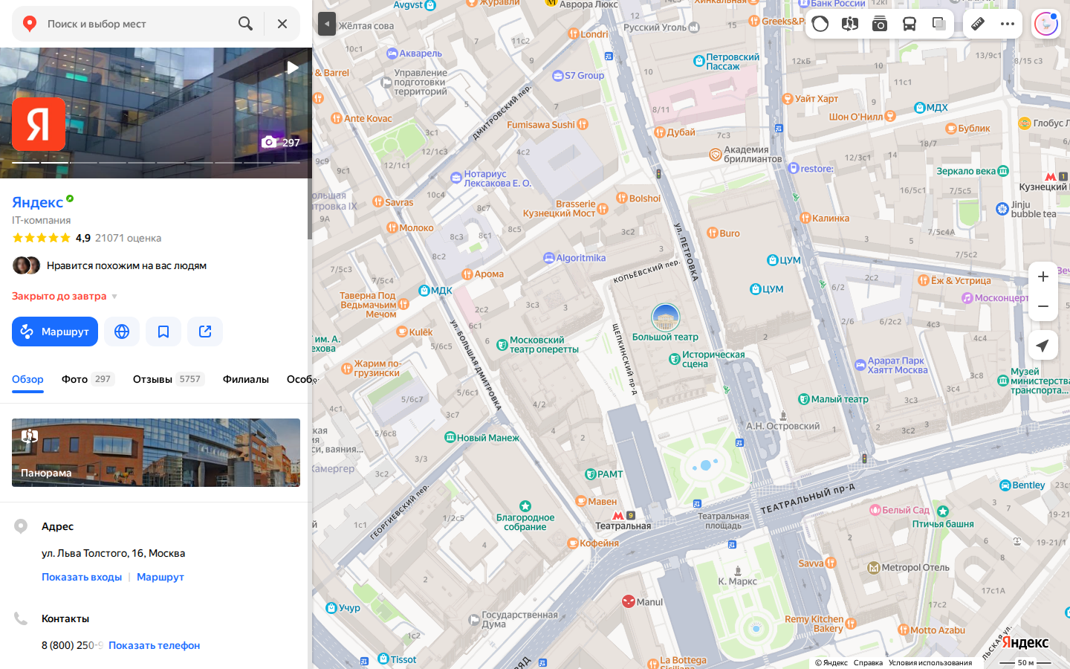
Task: Click the search magnifier icon
Action: [x=245, y=24]
